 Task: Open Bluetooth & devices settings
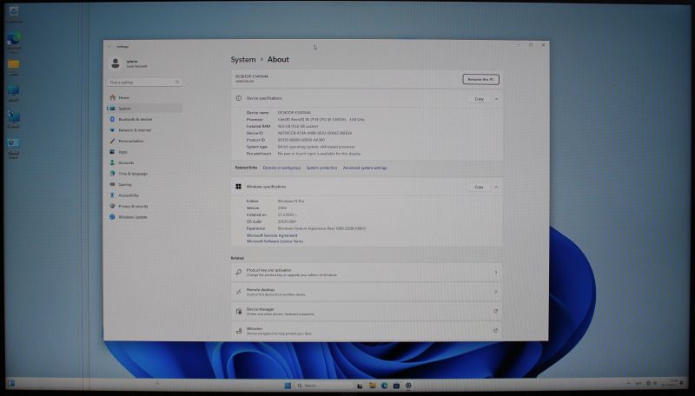click(135, 119)
